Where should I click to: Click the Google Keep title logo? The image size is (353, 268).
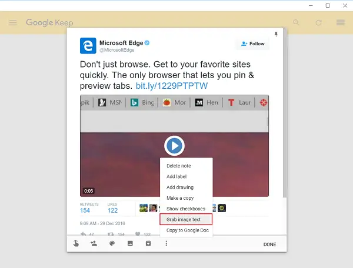click(x=49, y=23)
